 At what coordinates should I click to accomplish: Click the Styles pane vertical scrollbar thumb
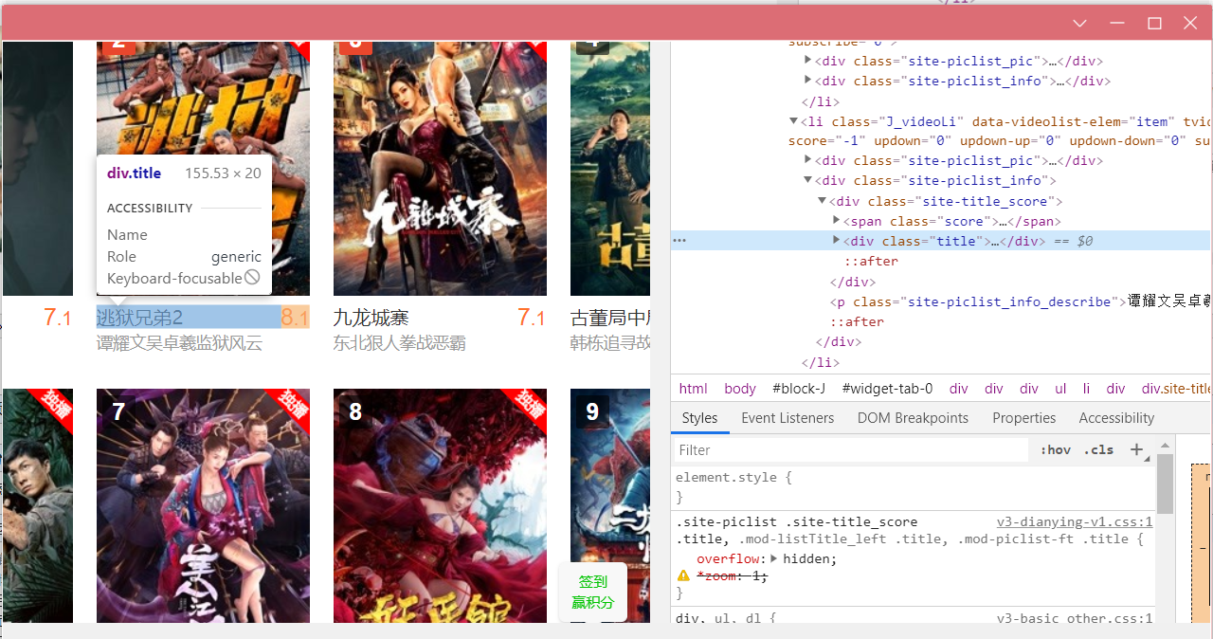[1165, 484]
